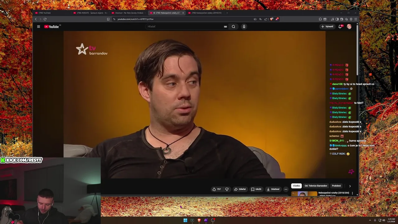398x224 pixels.
Task: Open a new browser tab
Action: [227, 13]
